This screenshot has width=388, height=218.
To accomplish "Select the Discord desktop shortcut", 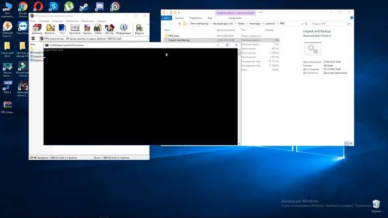I will point(99,7).
